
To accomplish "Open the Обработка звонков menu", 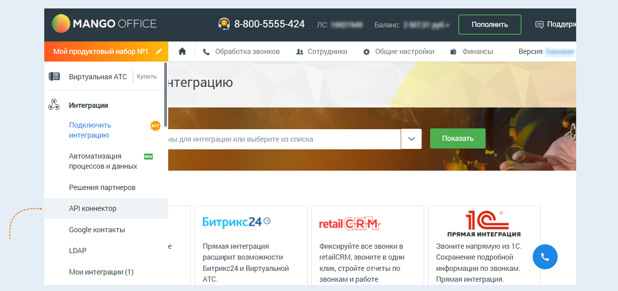I will (x=241, y=52).
